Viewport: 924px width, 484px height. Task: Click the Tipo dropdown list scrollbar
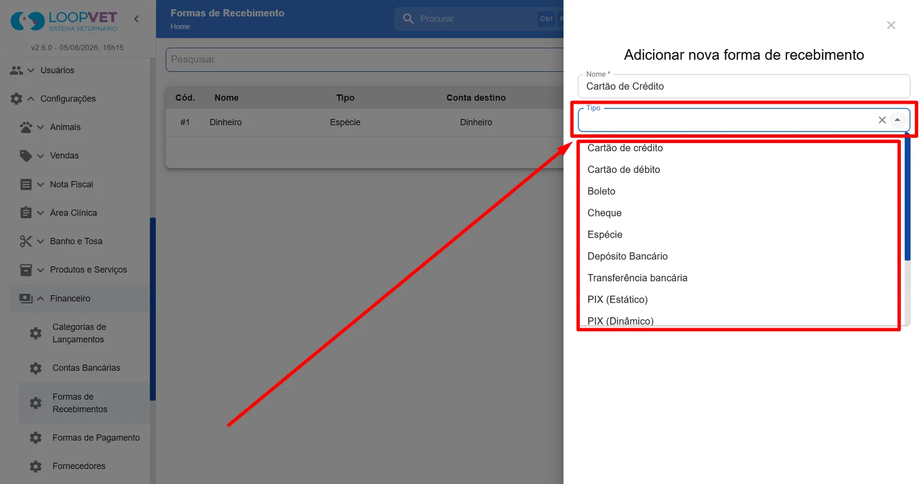coord(907,198)
